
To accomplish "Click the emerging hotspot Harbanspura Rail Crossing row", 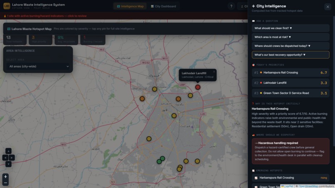I will point(291,178).
